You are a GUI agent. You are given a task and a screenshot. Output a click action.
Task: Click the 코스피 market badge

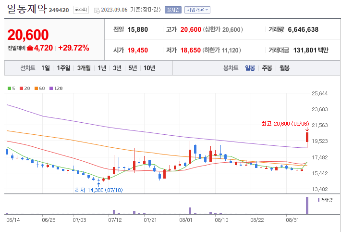pyautogui.click(x=81, y=10)
